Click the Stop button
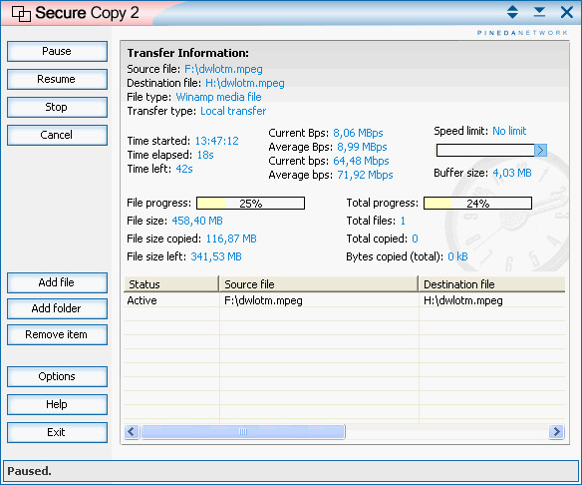This screenshot has width=582, height=485. coord(57,107)
